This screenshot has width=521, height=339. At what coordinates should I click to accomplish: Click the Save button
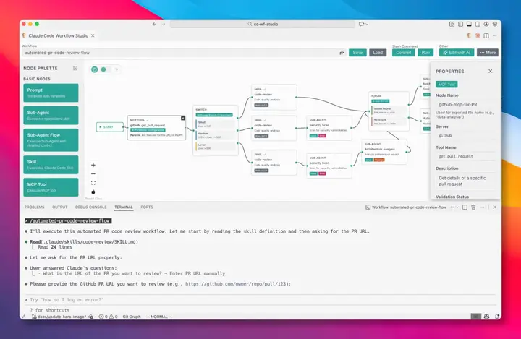pyautogui.click(x=357, y=53)
